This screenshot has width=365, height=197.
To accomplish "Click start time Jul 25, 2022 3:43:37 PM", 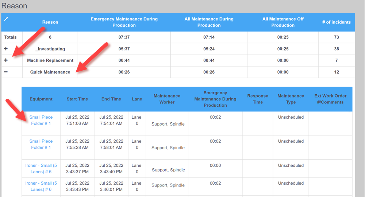I will pos(77,169).
